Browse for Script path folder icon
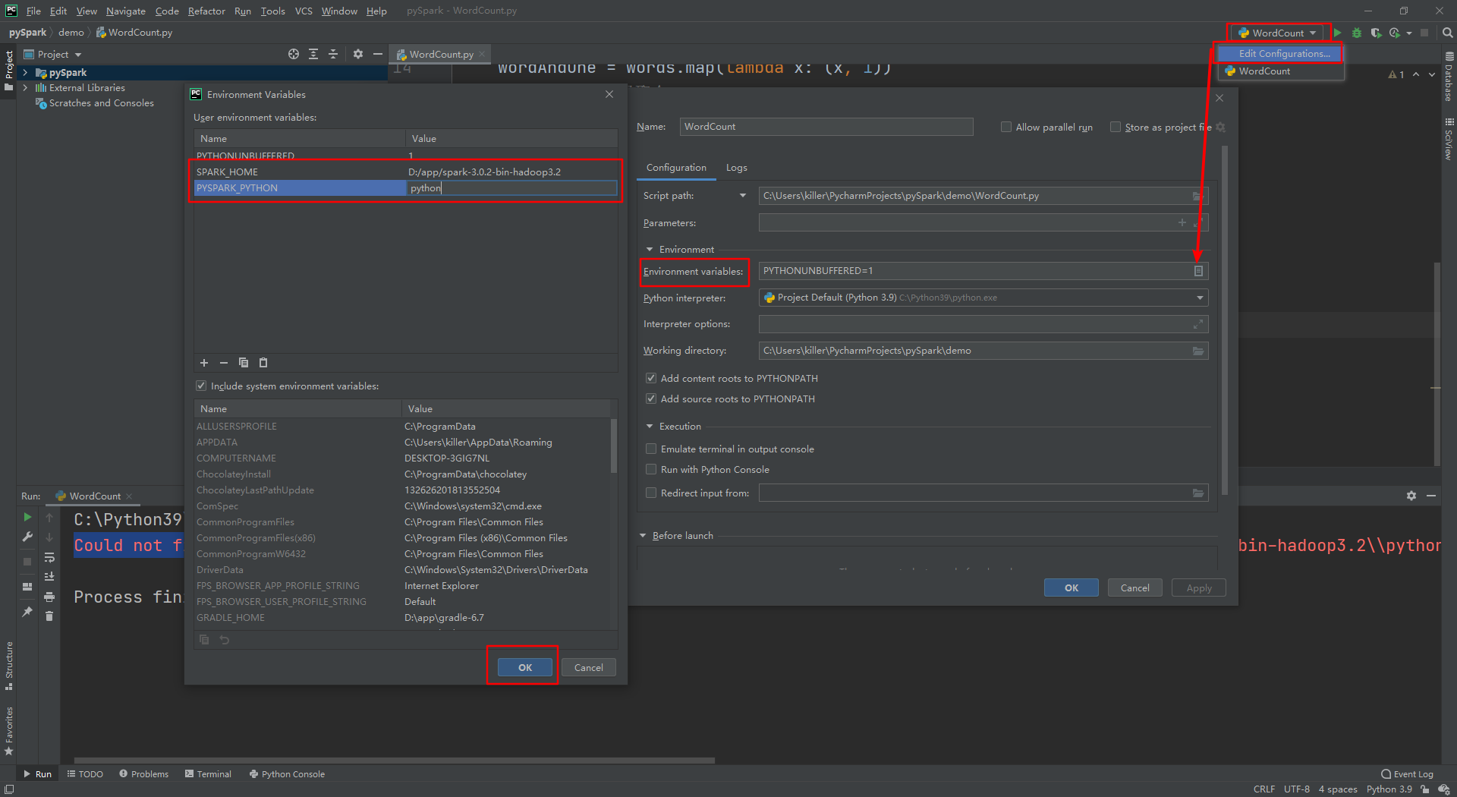Viewport: 1457px width, 797px height. (x=1197, y=196)
